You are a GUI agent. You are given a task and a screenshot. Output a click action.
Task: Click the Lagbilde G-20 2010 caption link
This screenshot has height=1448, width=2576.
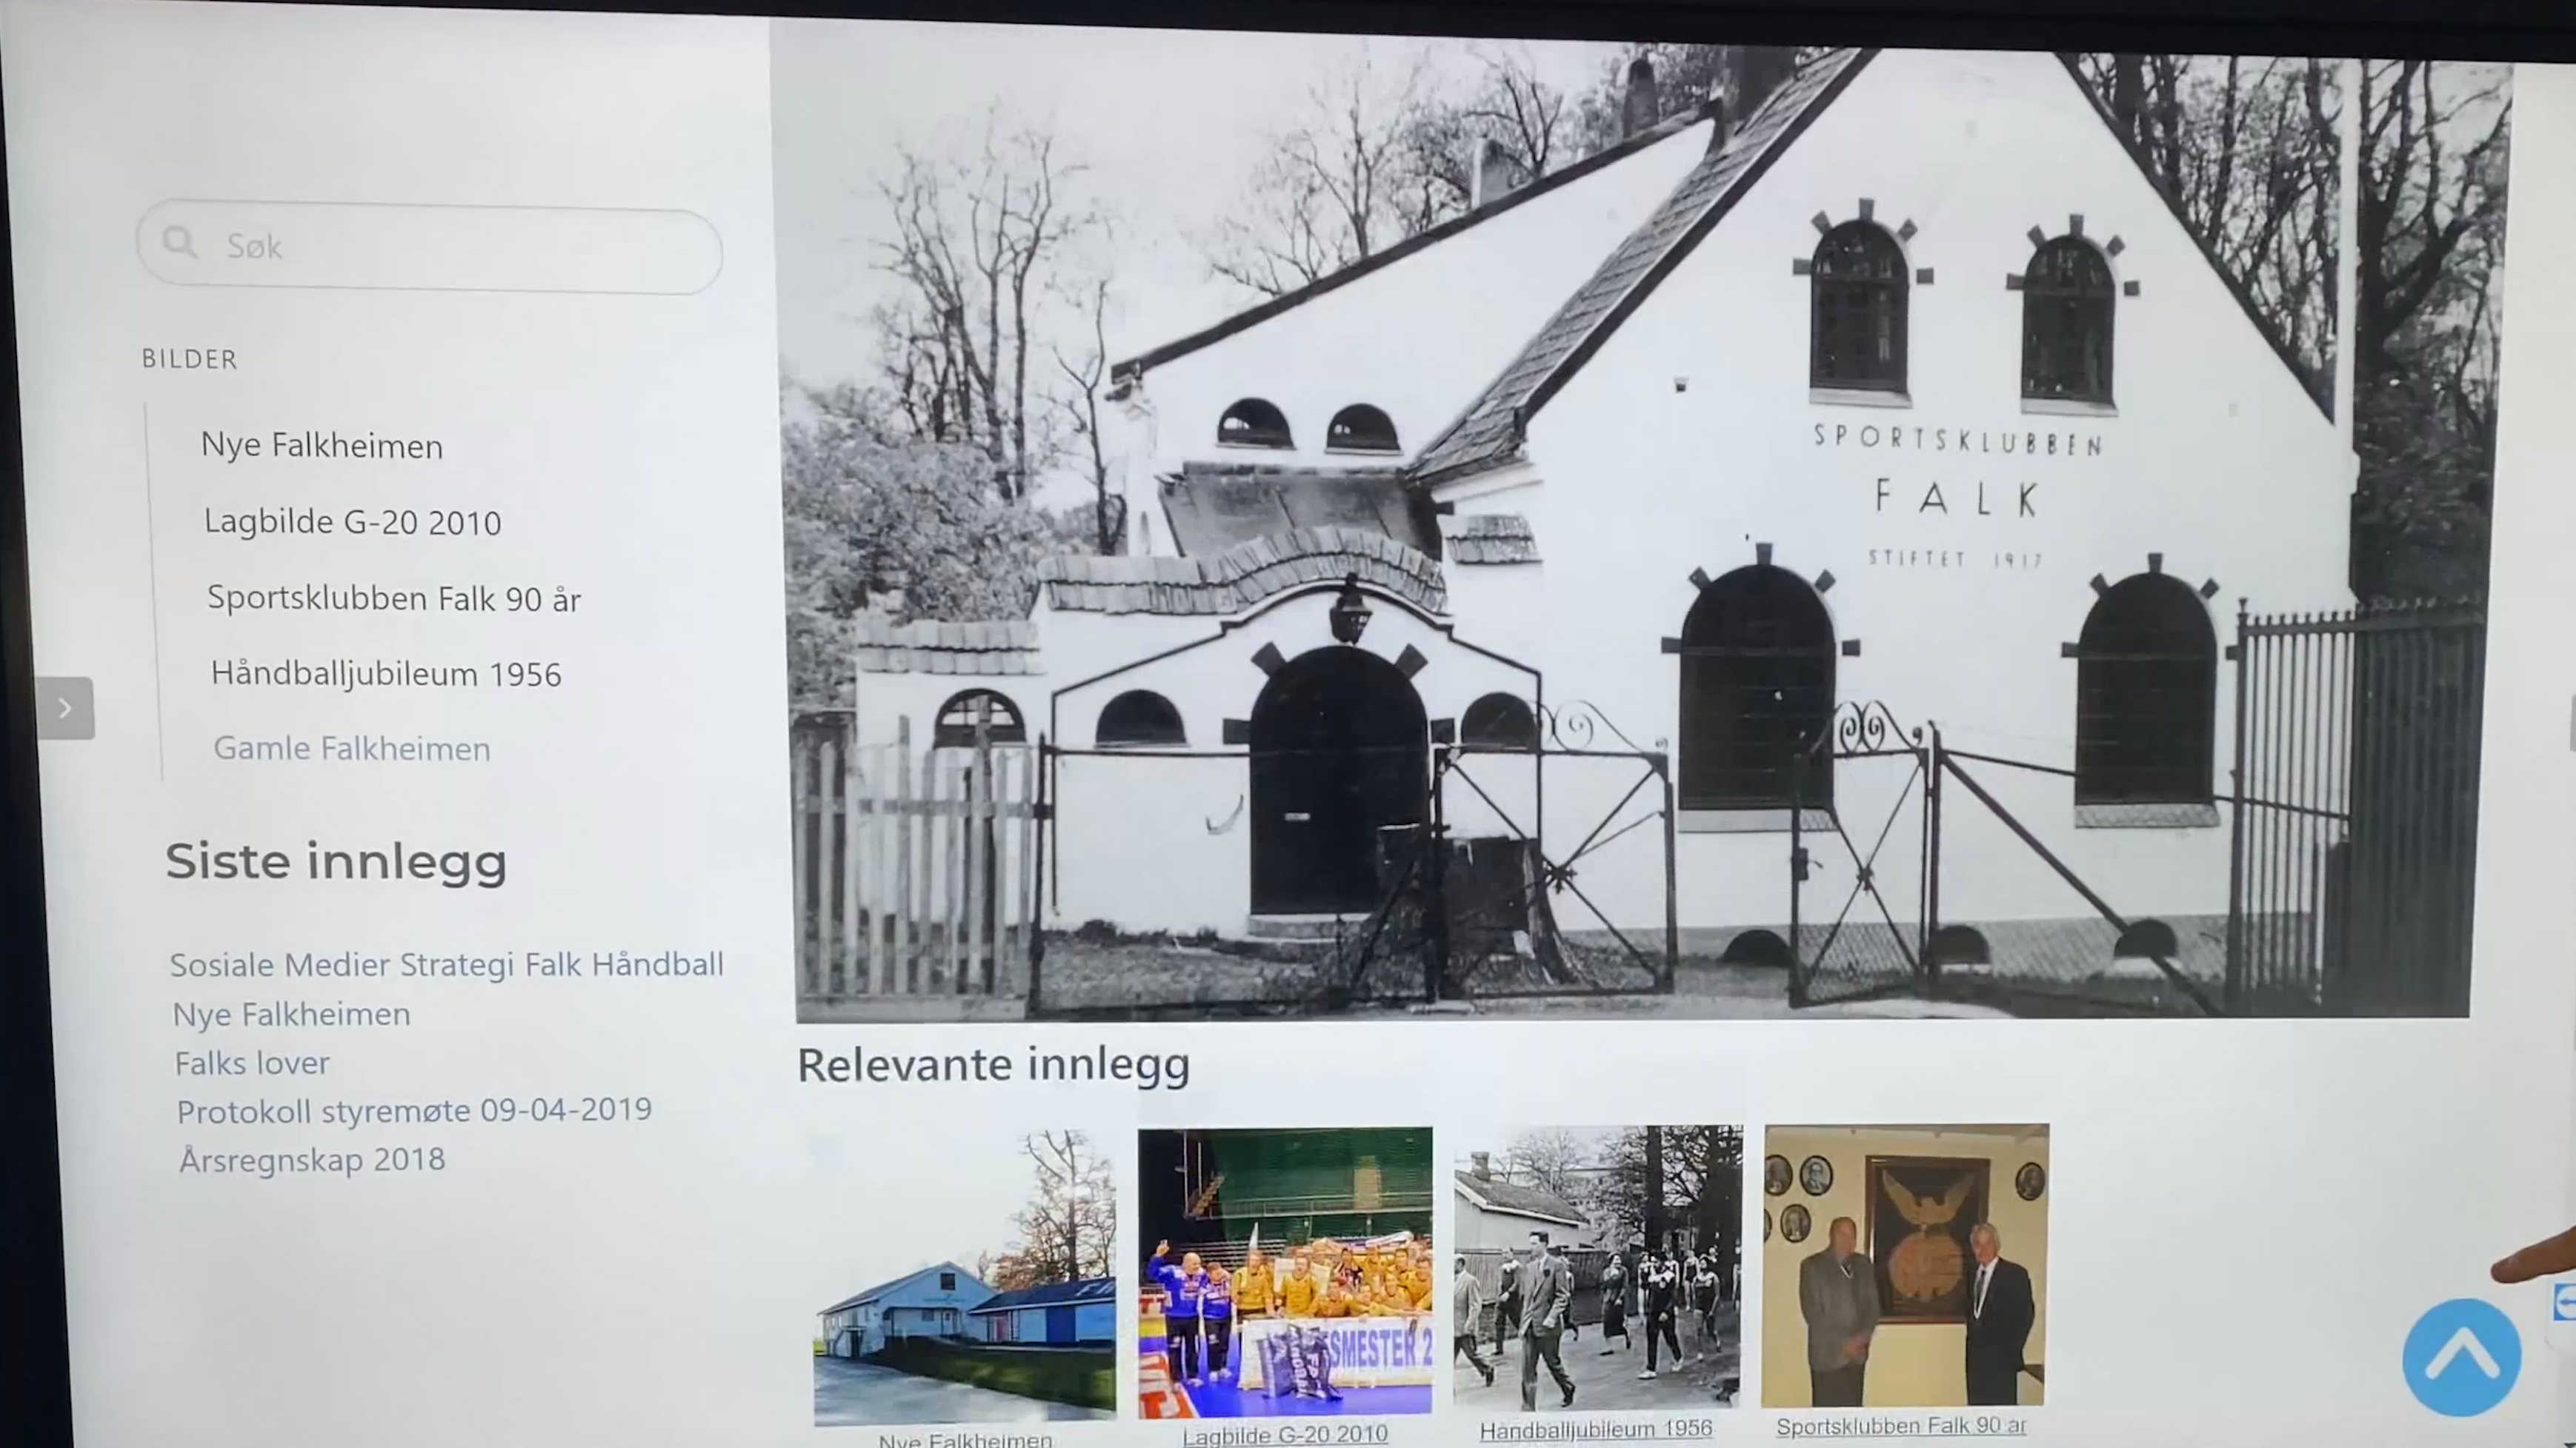[x=1285, y=1435]
